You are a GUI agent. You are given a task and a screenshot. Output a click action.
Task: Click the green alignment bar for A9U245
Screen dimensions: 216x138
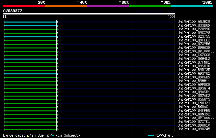pyautogui.click(x=30, y=129)
